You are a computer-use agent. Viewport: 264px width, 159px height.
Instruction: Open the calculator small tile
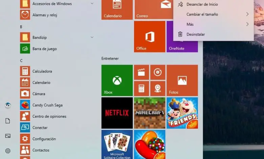point(141,89)
